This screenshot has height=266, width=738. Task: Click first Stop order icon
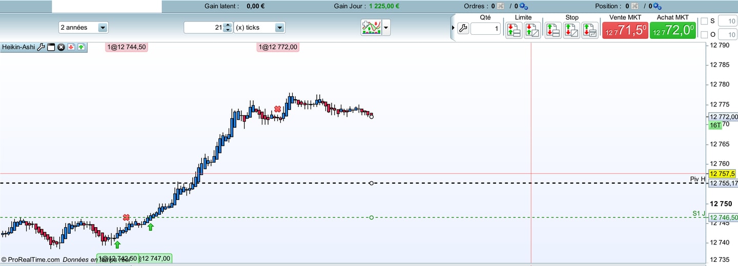(553, 30)
